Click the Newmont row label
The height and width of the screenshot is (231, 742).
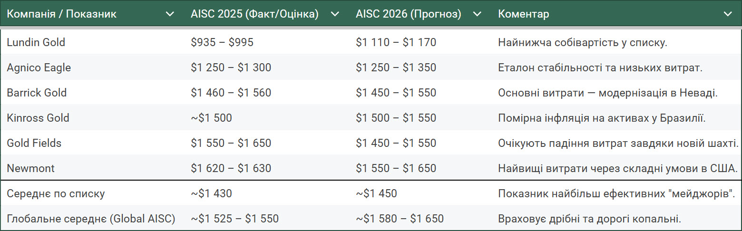(31, 168)
